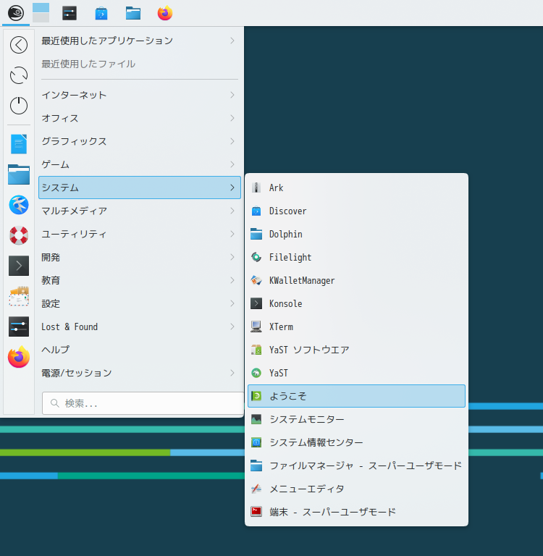Click the restart icon in the sidebar
543x556 pixels.
[x=19, y=75]
